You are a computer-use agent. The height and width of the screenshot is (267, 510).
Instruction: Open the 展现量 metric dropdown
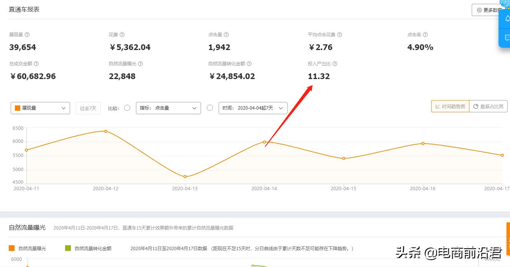(x=40, y=108)
